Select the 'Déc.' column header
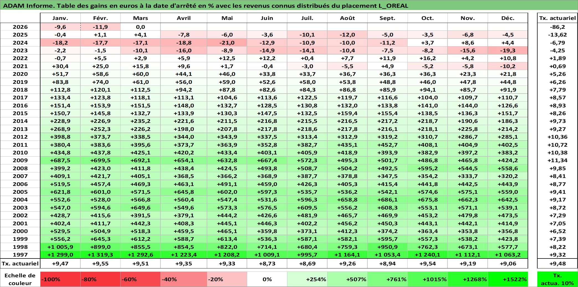The width and height of the screenshot is (578, 287). pos(508,18)
